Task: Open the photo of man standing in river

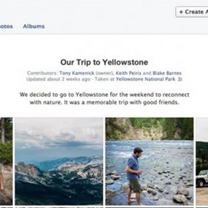Action: tap(149, 161)
